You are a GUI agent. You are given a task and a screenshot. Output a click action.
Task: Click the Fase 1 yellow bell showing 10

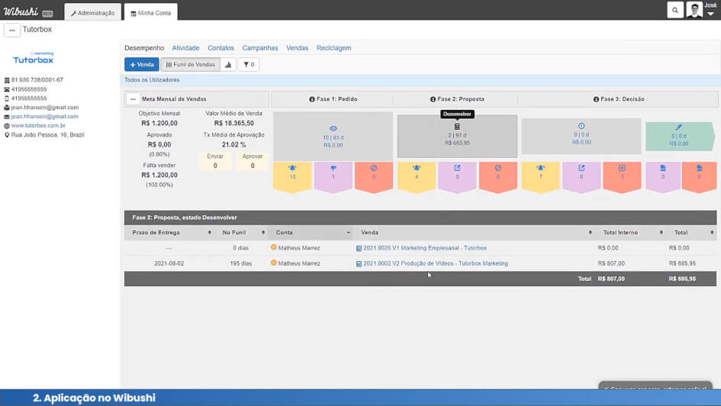[x=292, y=176]
